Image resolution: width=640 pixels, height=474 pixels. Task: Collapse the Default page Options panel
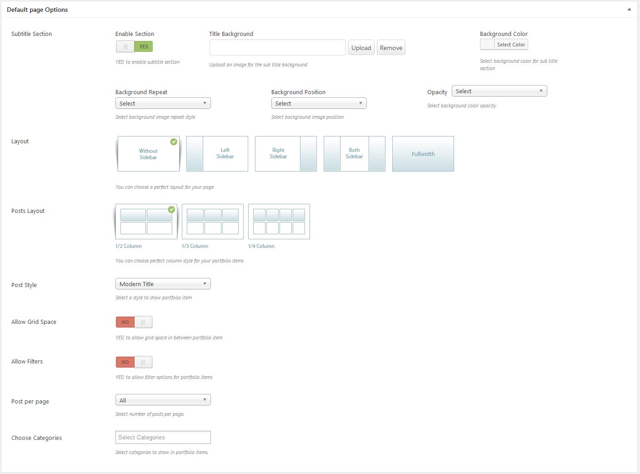point(629,10)
